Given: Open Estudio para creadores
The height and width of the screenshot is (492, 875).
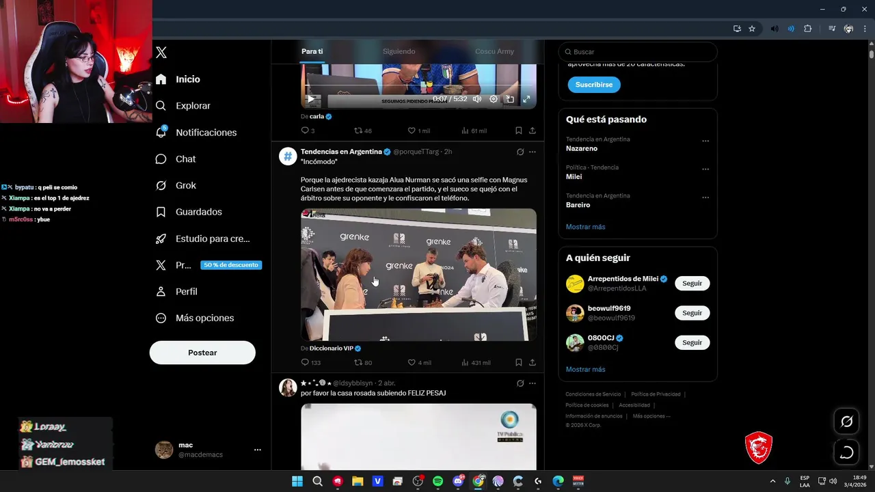Looking at the screenshot, I should 202,238.
